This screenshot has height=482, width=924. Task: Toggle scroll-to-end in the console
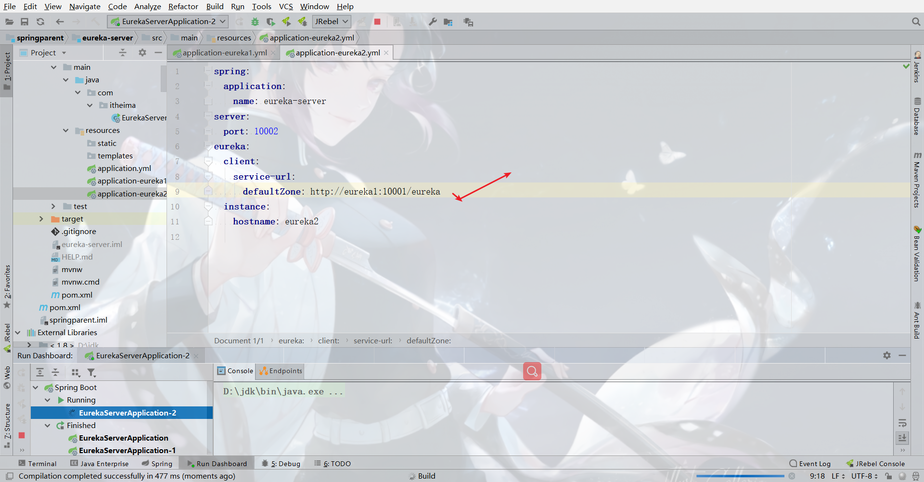pyautogui.click(x=902, y=438)
